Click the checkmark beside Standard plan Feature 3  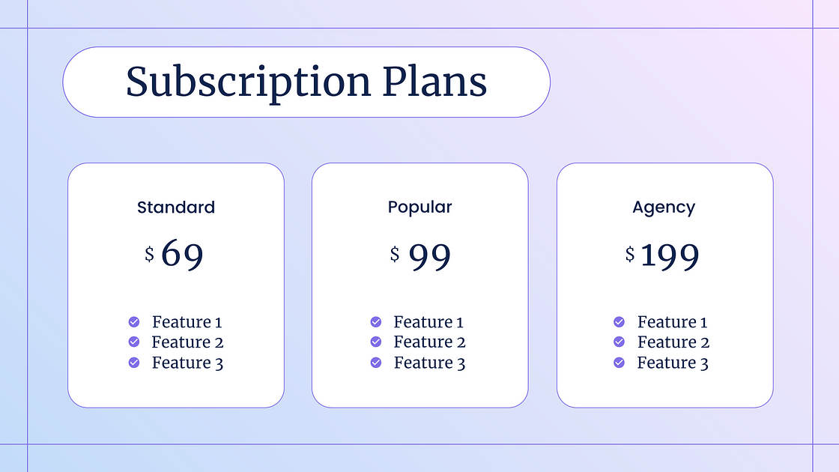[134, 363]
